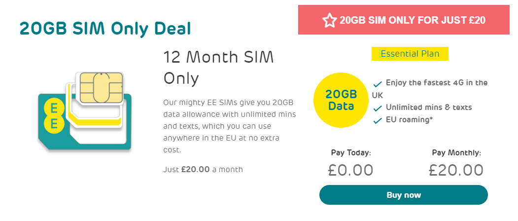Viewport: 518px width, 221px height.
Task: Click the Pay Monthly label
Action: pyautogui.click(x=456, y=153)
